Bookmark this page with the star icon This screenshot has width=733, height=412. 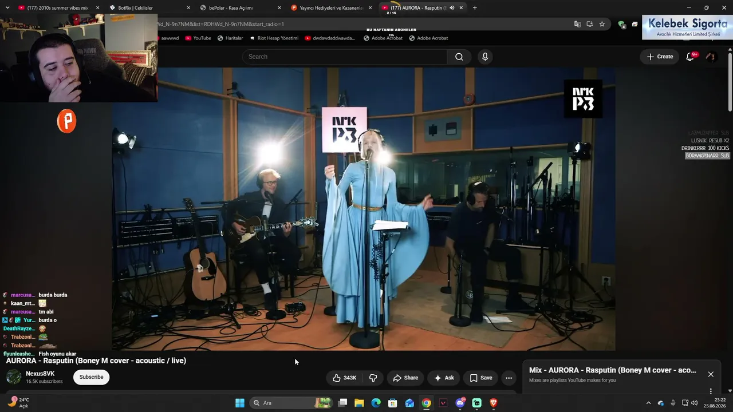[602, 24]
